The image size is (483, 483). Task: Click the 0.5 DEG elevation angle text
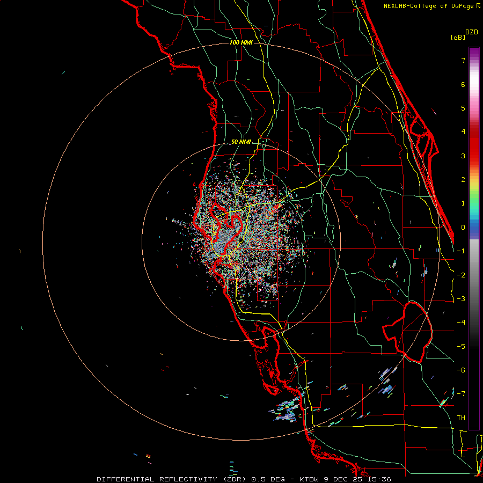(269, 479)
